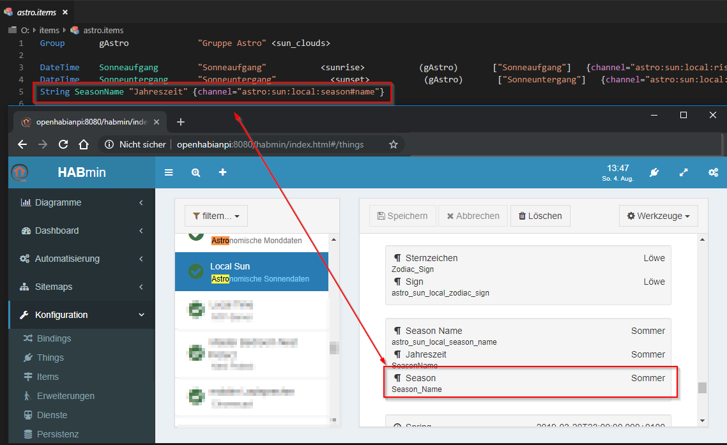Click the Löschen button
Viewport: 727px width, 445px height.
pyautogui.click(x=540, y=216)
